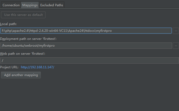Open deployment path browser via ellipsis icon
This screenshot has height=111, width=179.
pyautogui.click(x=176, y=46)
